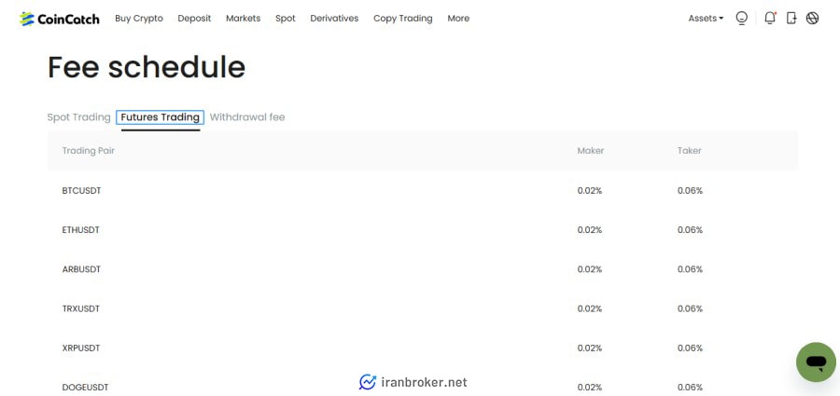This screenshot has width=840, height=396.
Task: Select the Futures Trading tab
Action: 161,117
